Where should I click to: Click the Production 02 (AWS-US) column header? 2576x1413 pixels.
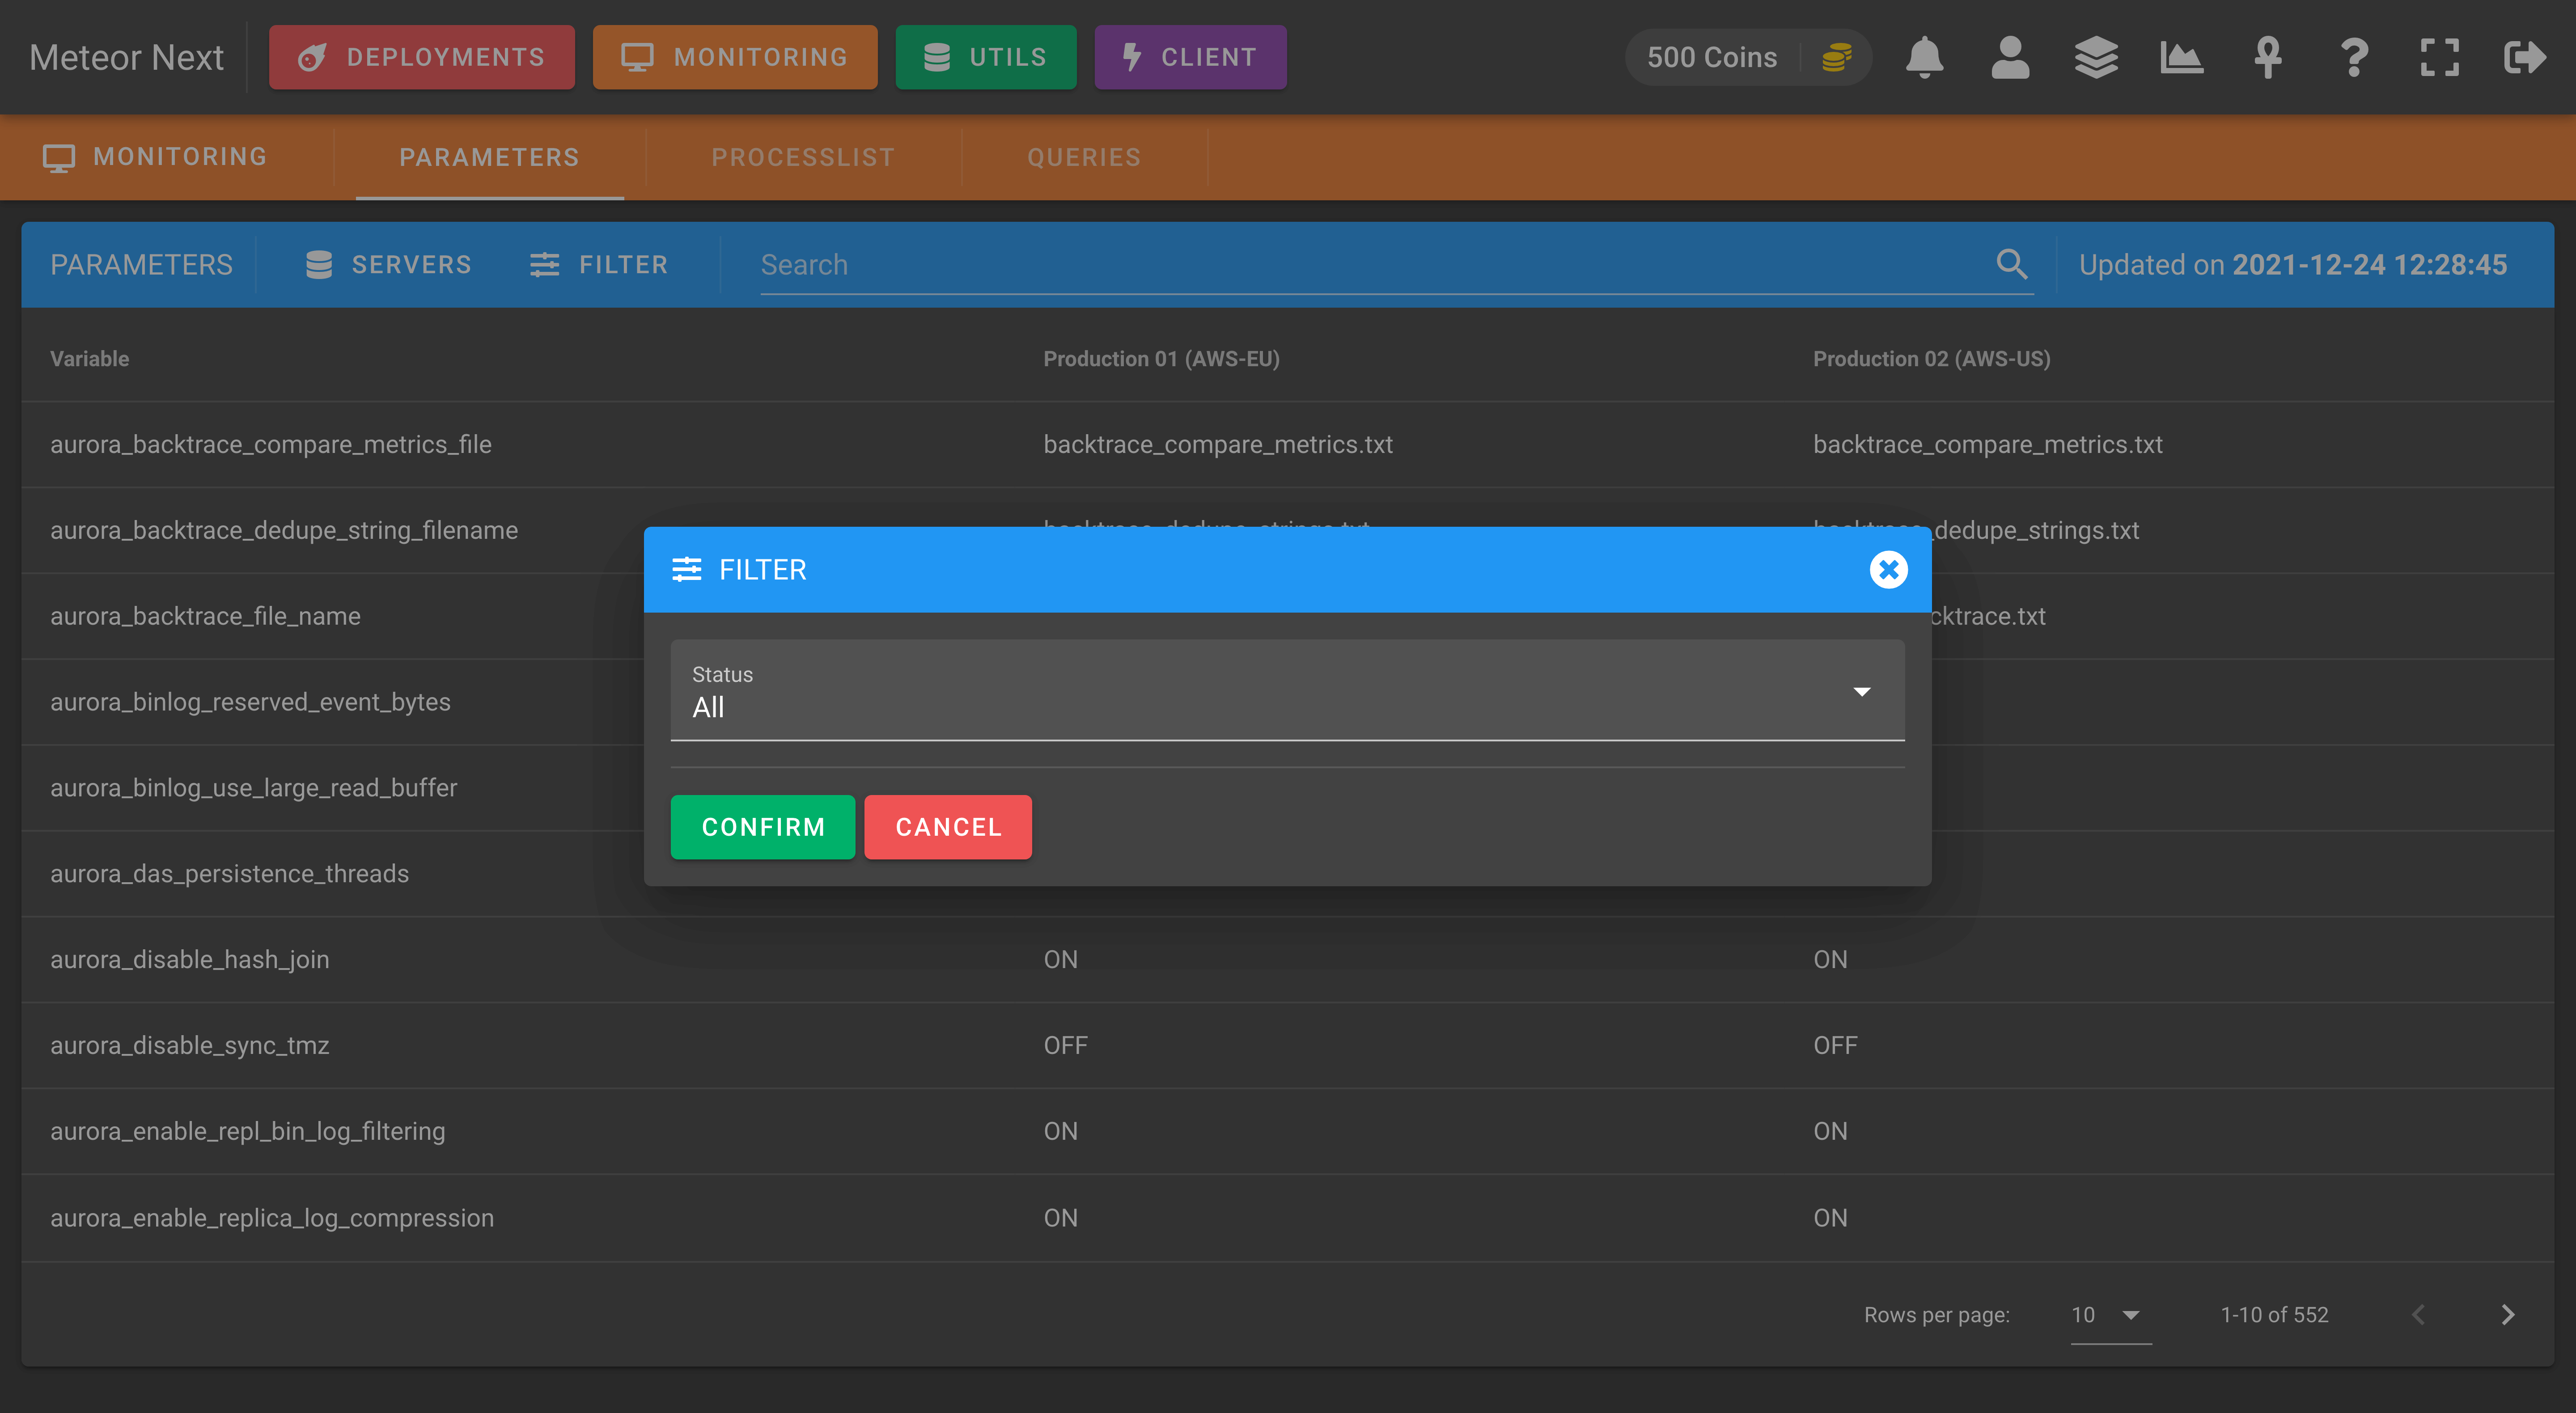(1931, 358)
